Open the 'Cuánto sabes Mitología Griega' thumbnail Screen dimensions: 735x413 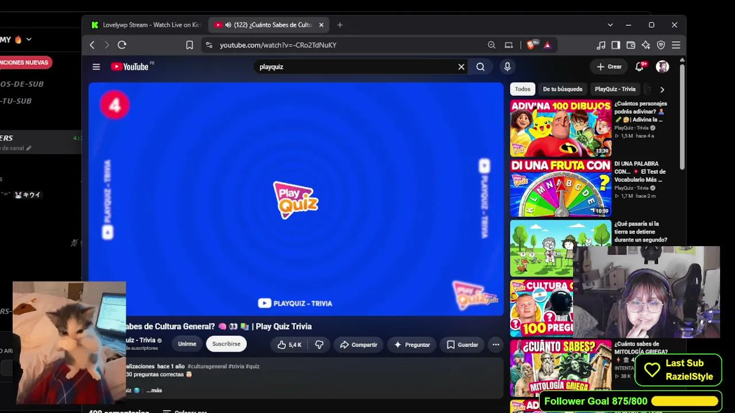coord(561,368)
